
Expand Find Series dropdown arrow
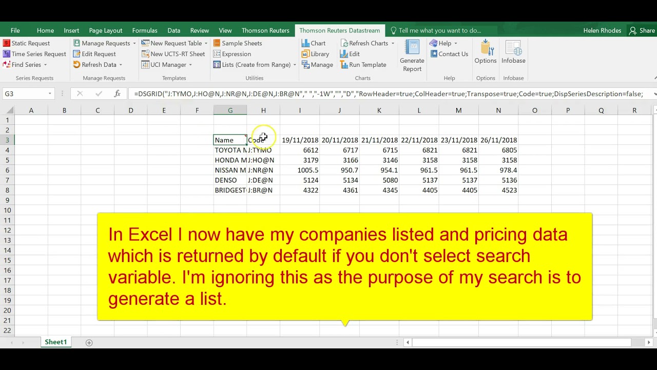point(45,65)
